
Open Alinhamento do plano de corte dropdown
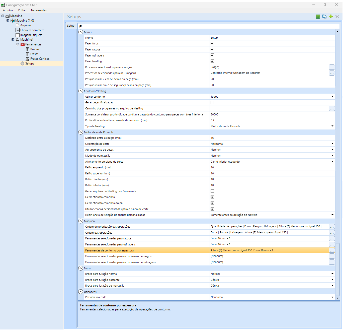(332, 161)
